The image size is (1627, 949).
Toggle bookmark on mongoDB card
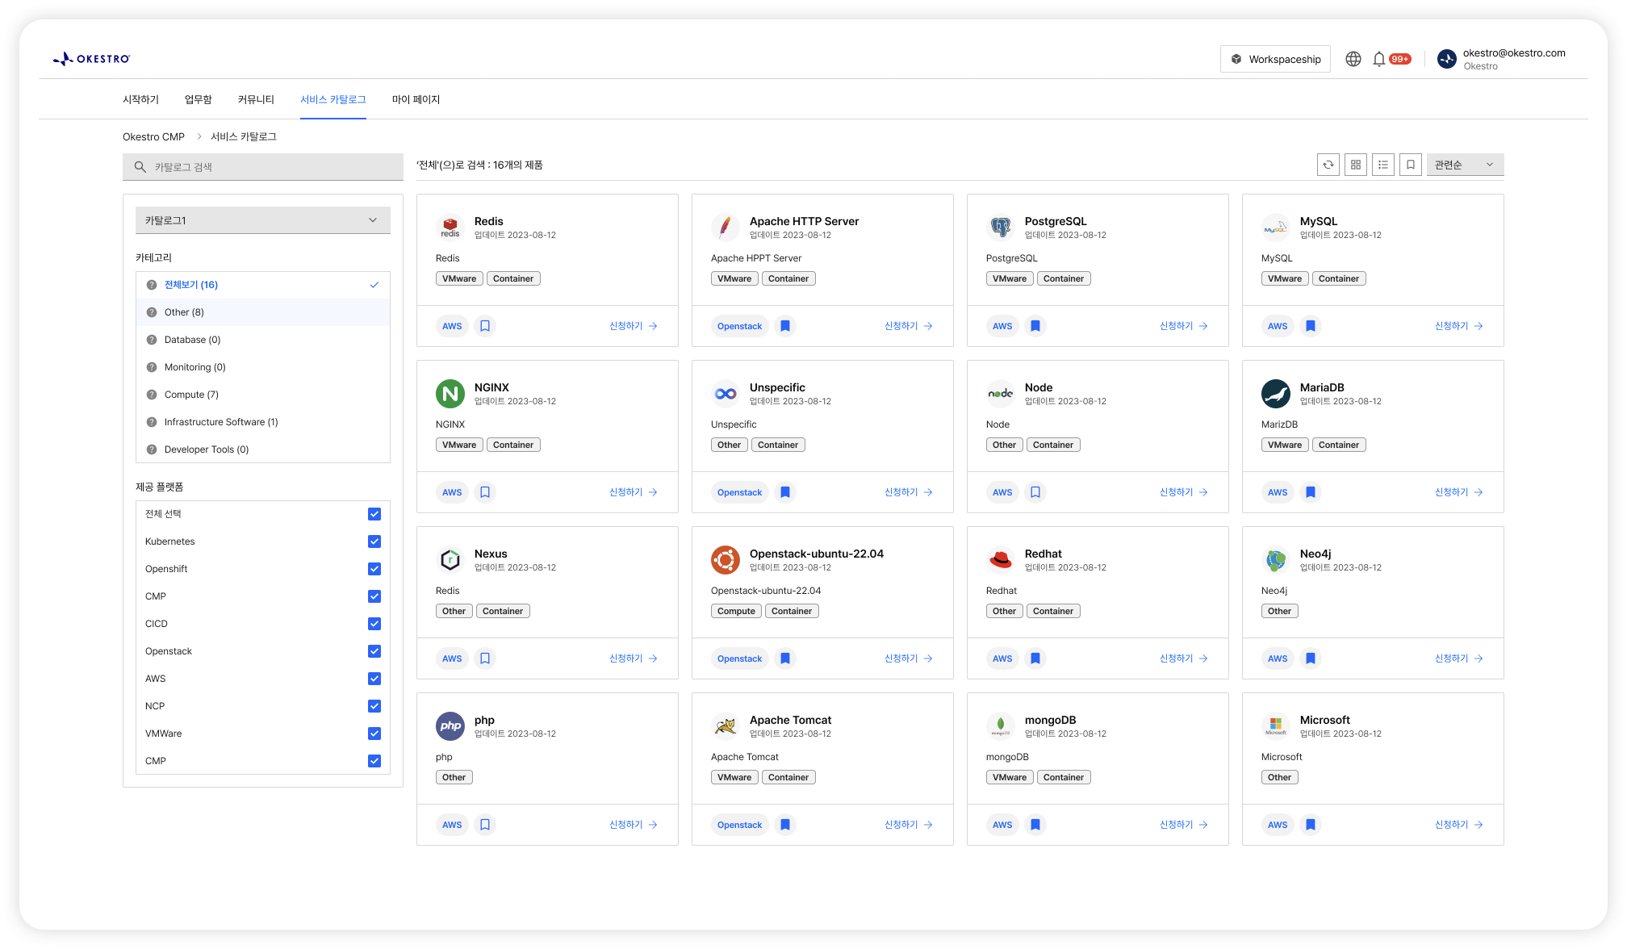point(1035,825)
